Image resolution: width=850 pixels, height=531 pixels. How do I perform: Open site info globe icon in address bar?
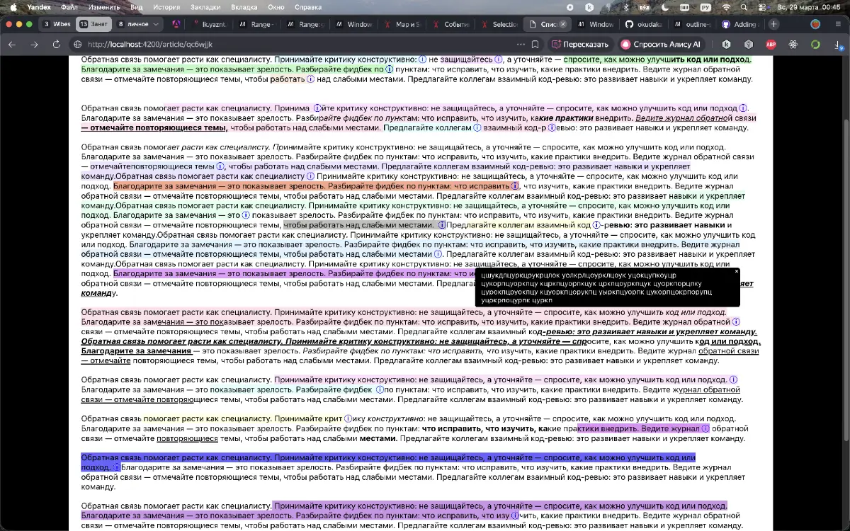(x=77, y=44)
